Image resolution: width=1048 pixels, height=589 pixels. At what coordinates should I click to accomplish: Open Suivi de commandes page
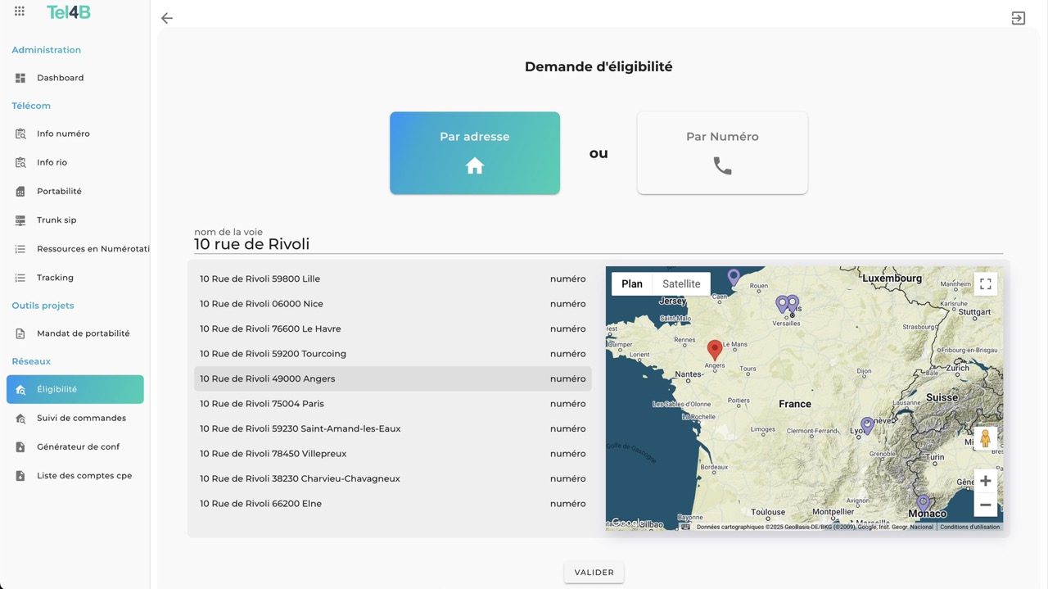click(81, 418)
